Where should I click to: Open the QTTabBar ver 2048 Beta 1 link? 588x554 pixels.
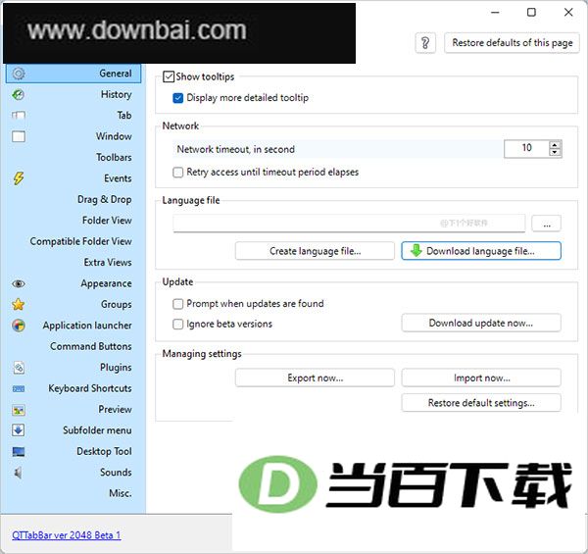[67, 535]
